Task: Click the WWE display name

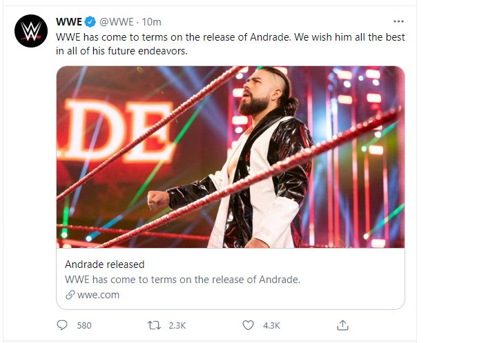Action: 69,21
